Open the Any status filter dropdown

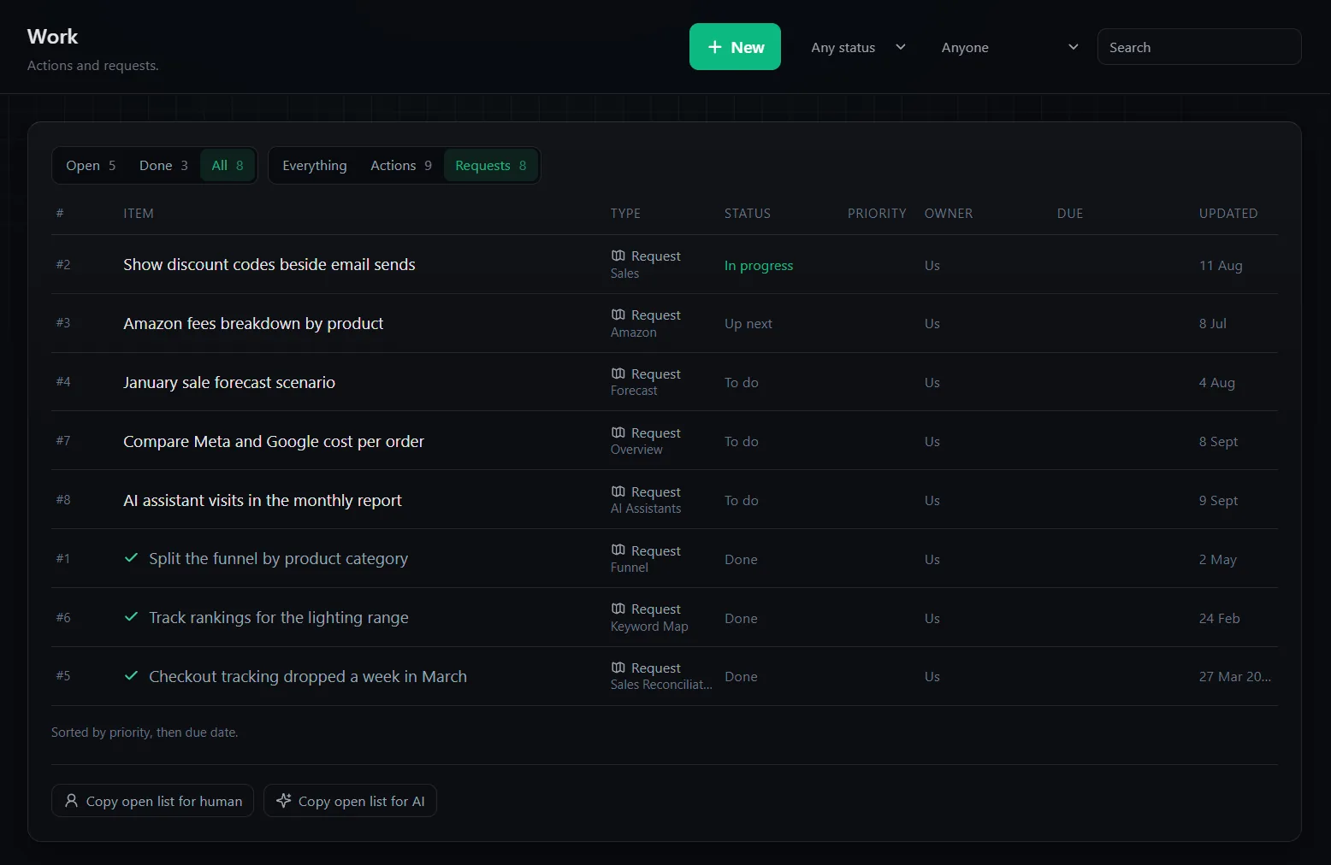coord(858,47)
